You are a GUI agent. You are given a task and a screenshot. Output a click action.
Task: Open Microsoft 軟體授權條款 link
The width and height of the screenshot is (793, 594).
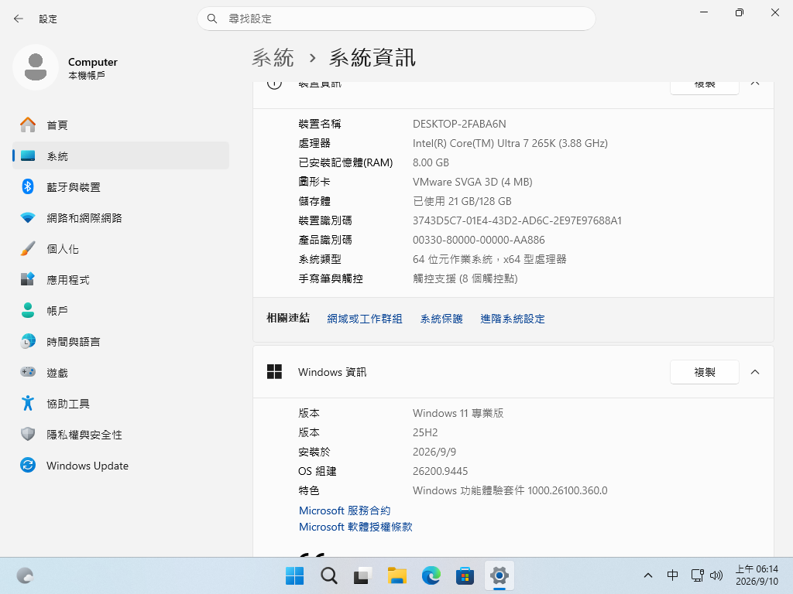coord(355,527)
